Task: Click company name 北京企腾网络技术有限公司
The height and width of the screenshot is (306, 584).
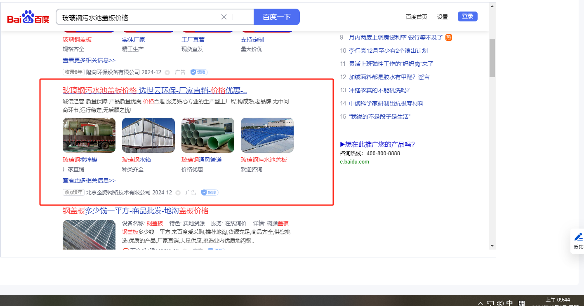Action: click(118, 192)
